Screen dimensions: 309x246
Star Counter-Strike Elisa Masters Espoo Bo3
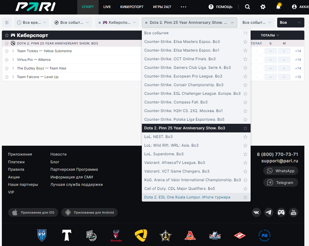click(x=245, y=42)
